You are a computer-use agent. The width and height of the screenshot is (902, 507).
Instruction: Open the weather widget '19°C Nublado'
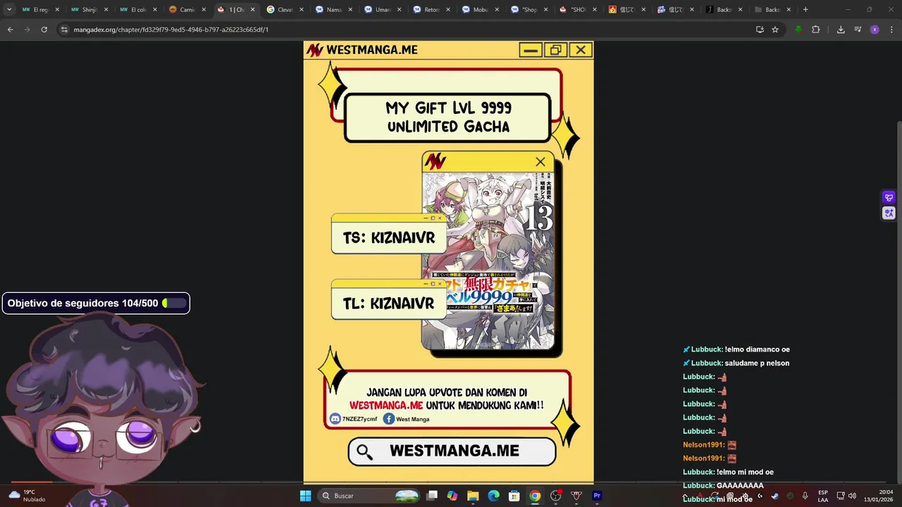(26, 496)
